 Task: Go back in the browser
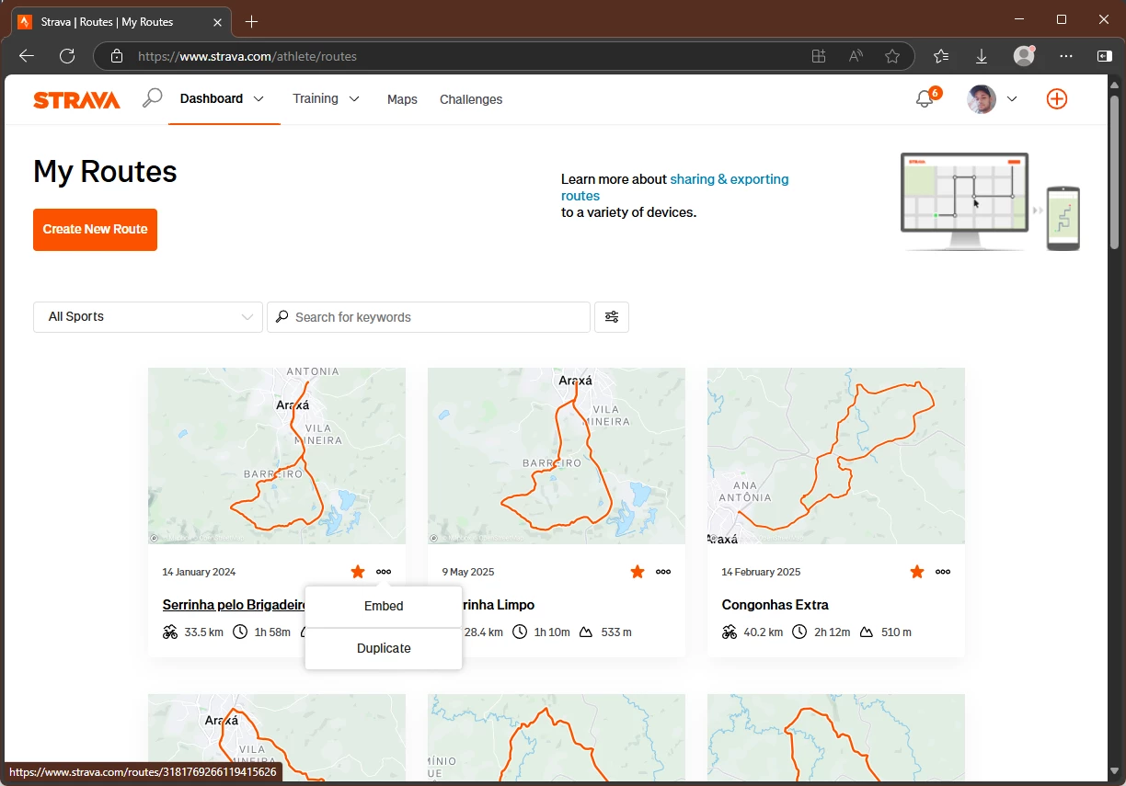tap(27, 56)
